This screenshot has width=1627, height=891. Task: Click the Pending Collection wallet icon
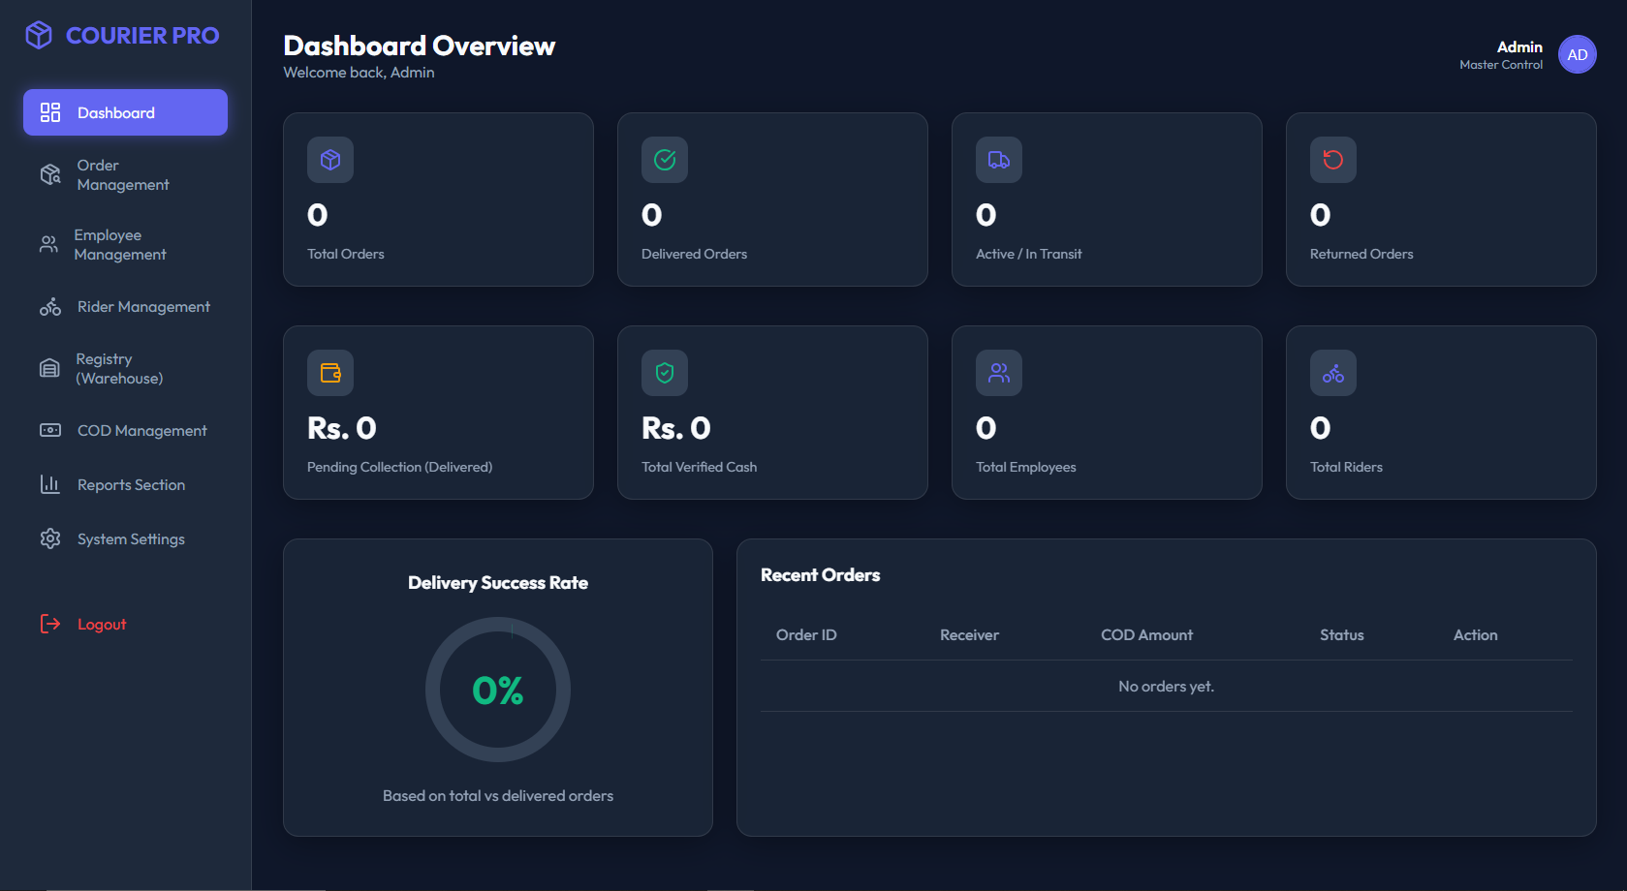pos(330,373)
